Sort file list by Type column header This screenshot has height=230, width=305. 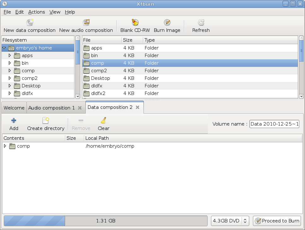(x=220, y=40)
